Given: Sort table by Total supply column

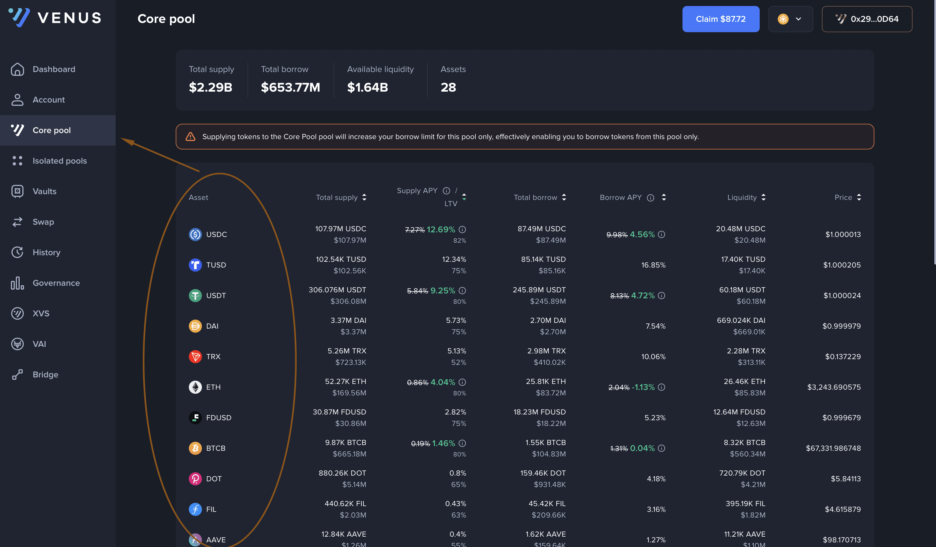Looking at the screenshot, I should click(364, 197).
